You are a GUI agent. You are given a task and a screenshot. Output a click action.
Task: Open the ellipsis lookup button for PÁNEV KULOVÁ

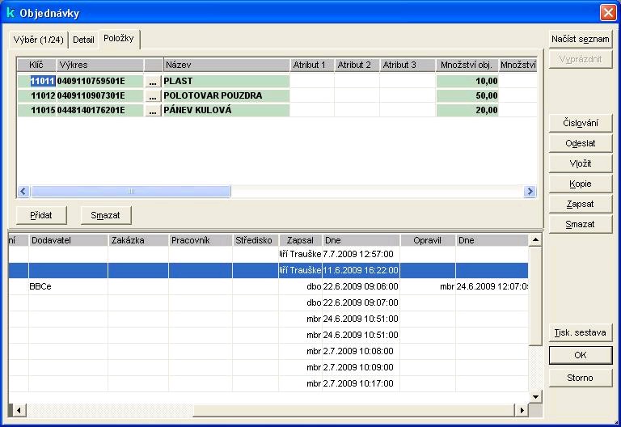(x=153, y=110)
